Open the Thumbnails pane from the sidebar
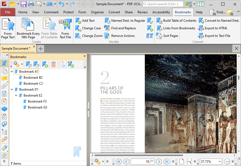The image size is (241, 166). (x=4, y=71)
